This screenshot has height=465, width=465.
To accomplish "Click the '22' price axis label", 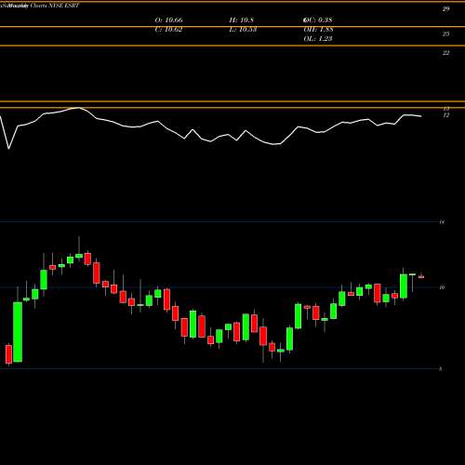I will (x=445, y=53).
